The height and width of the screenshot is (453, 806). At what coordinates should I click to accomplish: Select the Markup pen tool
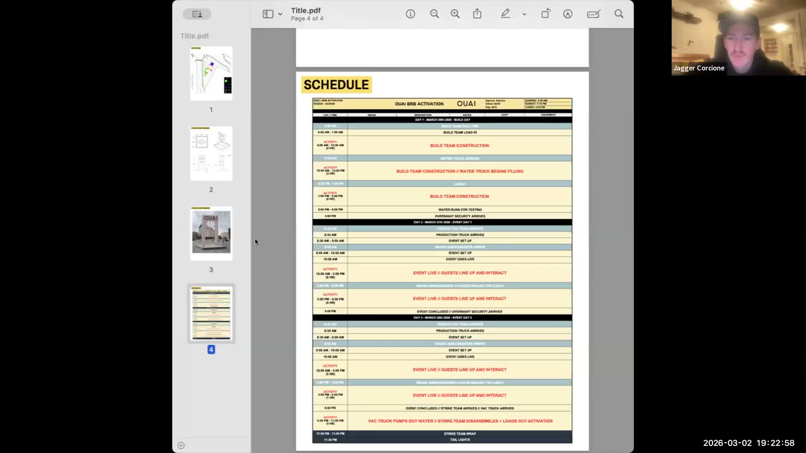(x=505, y=14)
